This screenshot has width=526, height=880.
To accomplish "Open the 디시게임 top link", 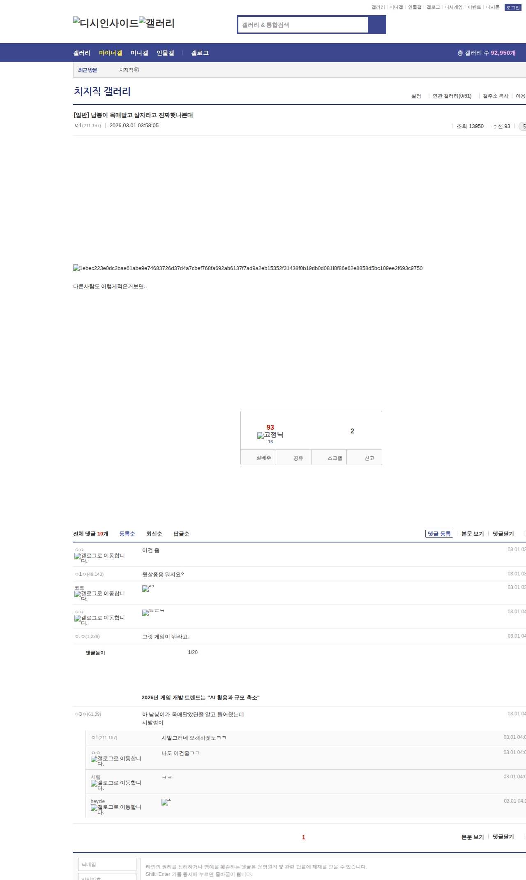I will point(454,7).
